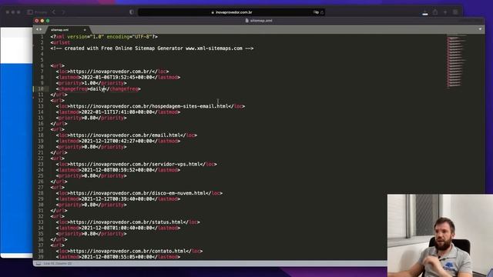Click the disco-em-nuvem.html URL line
The image size is (493, 277).
point(139,193)
